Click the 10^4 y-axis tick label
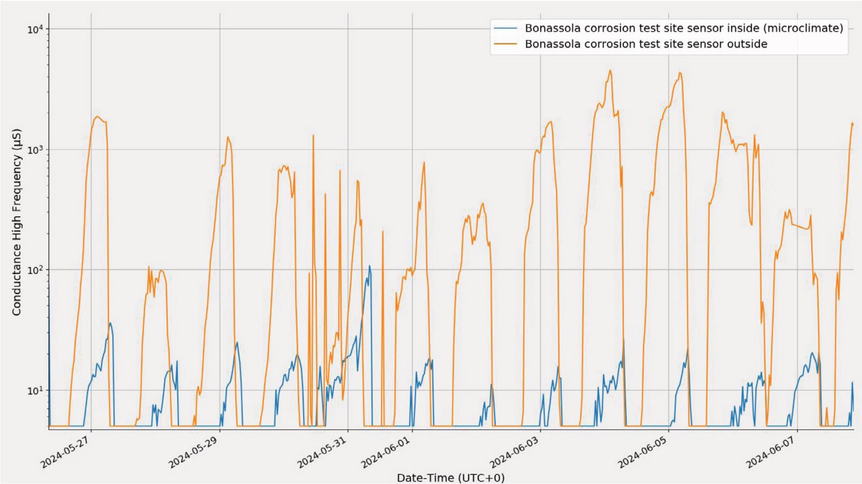The width and height of the screenshot is (862, 484). click(38, 29)
